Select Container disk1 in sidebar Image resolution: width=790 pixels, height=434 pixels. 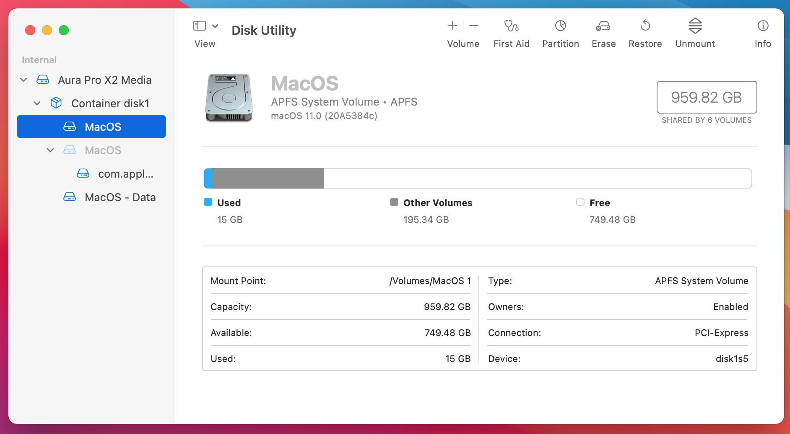point(91,103)
